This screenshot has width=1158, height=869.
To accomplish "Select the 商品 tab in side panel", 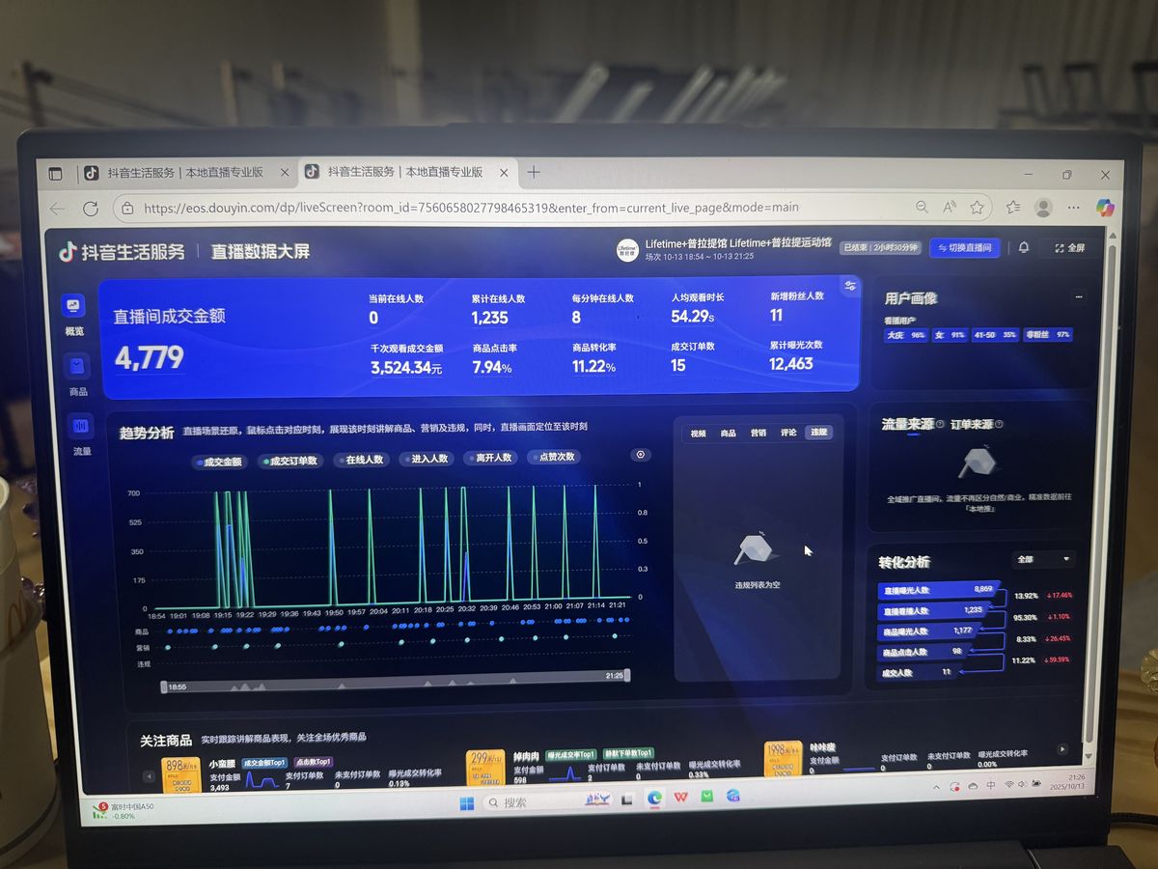I will tap(728, 434).
